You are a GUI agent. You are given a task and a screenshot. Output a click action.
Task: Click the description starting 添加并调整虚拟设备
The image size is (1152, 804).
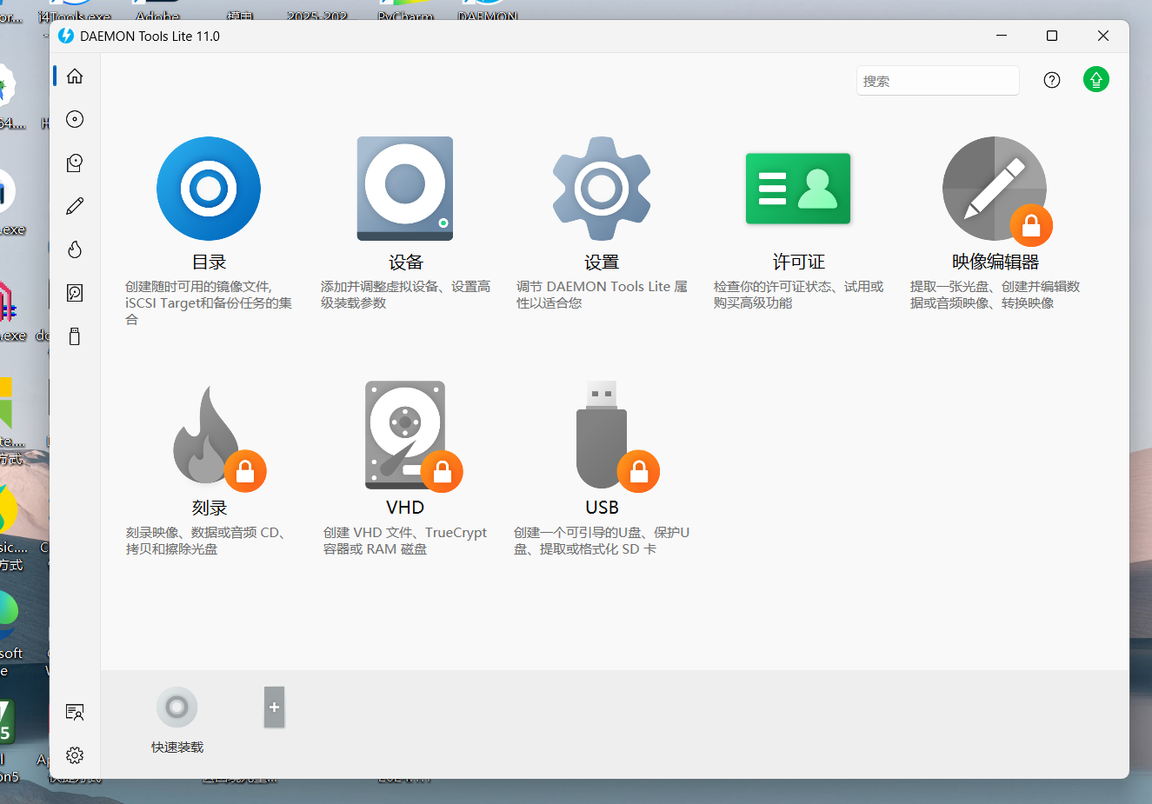[405, 295]
